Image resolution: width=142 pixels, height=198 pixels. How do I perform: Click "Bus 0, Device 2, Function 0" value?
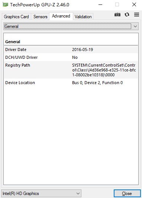[97, 83]
